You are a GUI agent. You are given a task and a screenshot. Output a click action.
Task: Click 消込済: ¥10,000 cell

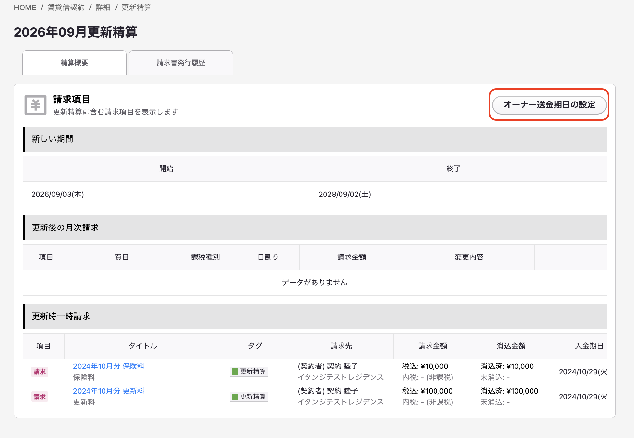click(x=507, y=366)
